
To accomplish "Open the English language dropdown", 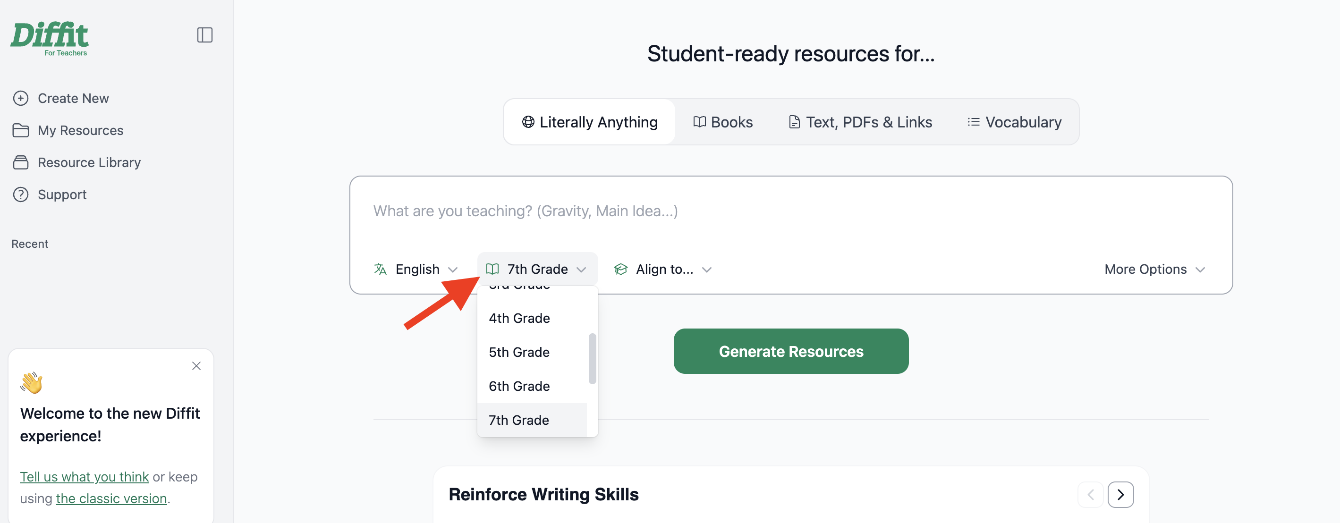I will pos(416,270).
